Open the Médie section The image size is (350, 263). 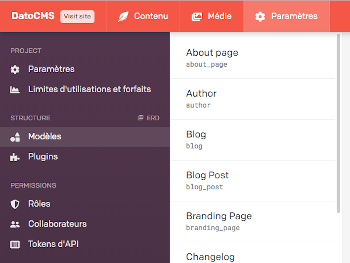coord(211,16)
